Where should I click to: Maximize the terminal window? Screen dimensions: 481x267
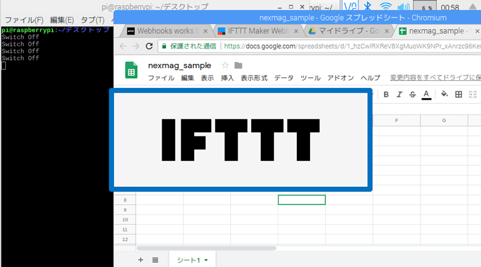point(291,7)
